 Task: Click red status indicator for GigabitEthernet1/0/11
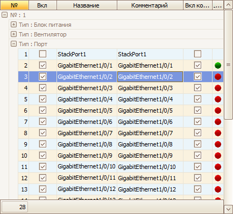pos(218,178)
